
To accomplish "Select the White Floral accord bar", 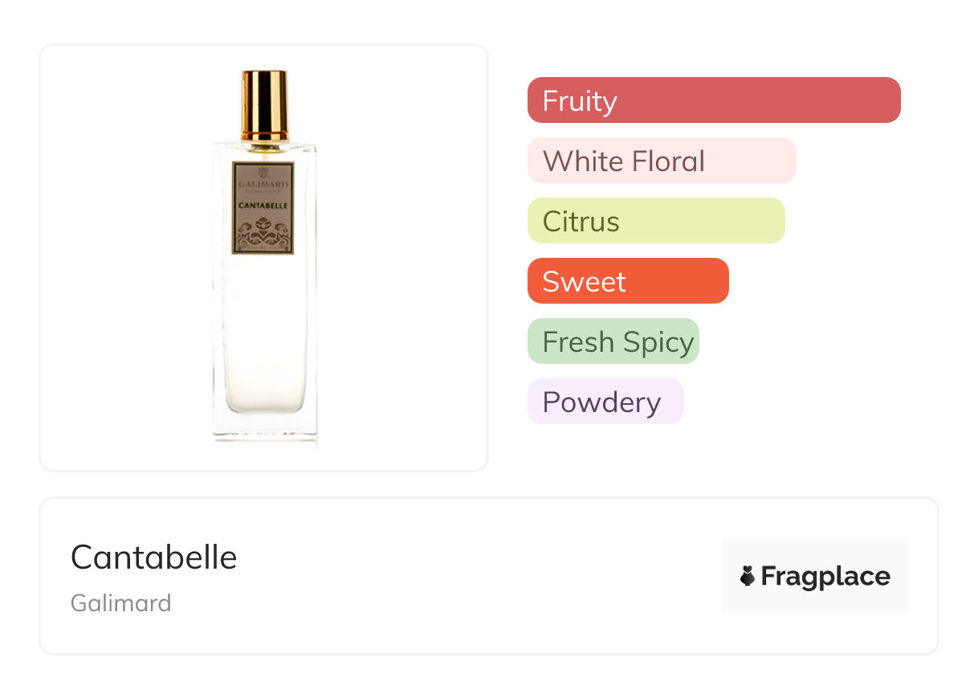I will pyautogui.click(x=661, y=161).
